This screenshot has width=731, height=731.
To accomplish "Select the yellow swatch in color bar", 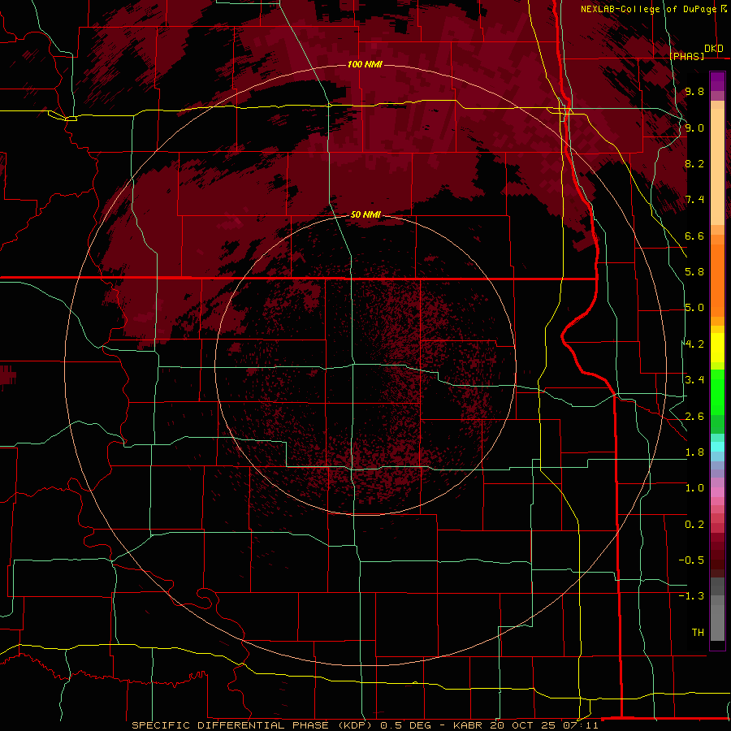I will tap(717, 348).
